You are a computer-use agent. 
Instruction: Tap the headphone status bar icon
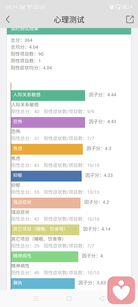click(x=118, y=7)
